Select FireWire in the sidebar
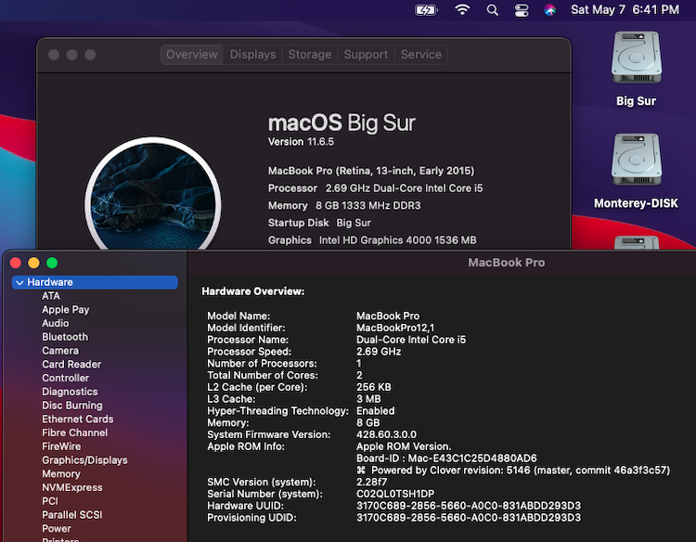 [61, 446]
